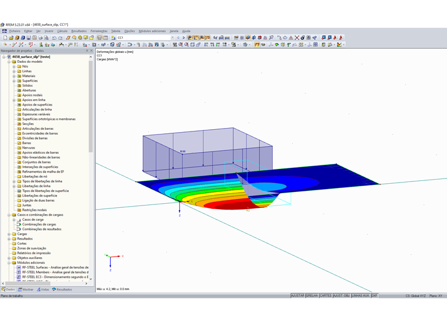Set view in Y direction icon
447x320 pixels.
(212, 45)
